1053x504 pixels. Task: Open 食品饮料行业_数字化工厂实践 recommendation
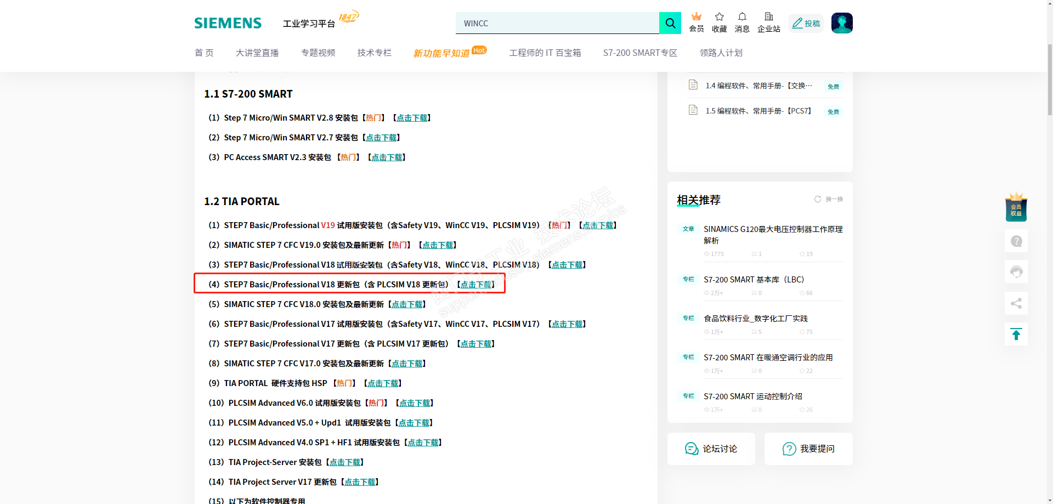756,319
